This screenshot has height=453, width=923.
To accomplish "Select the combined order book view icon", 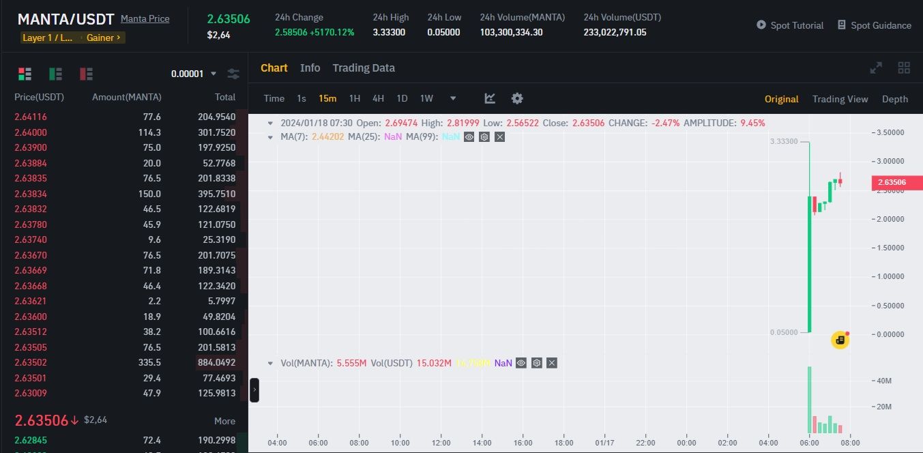I will tap(25, 74).
